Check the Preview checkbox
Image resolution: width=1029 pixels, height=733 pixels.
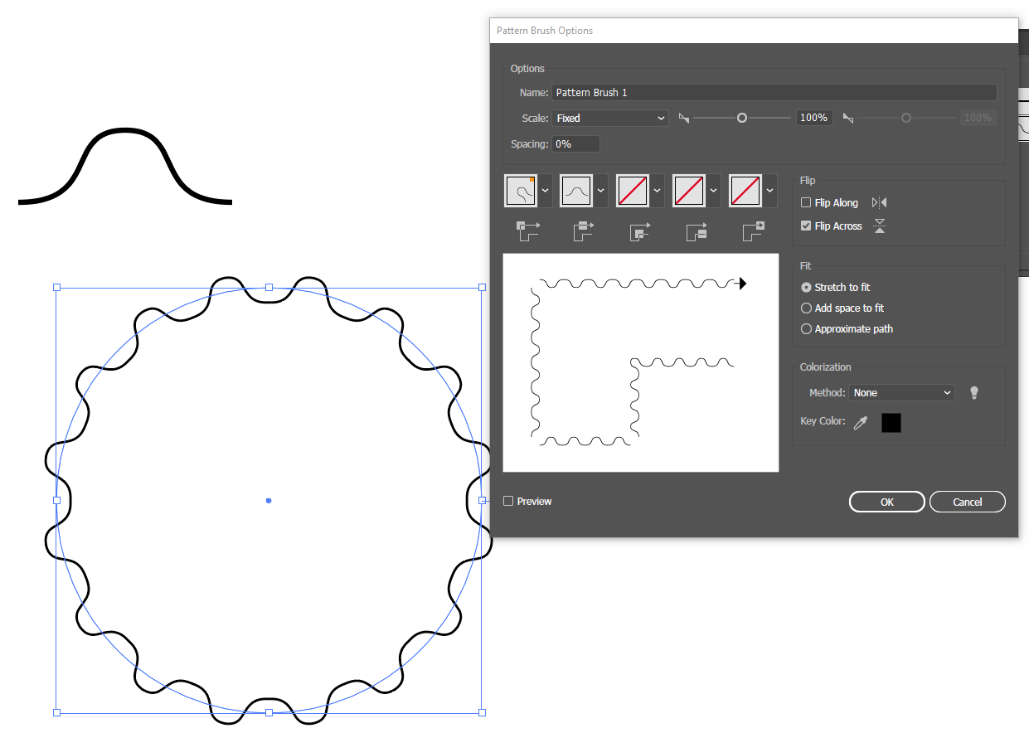pos(510,501)
